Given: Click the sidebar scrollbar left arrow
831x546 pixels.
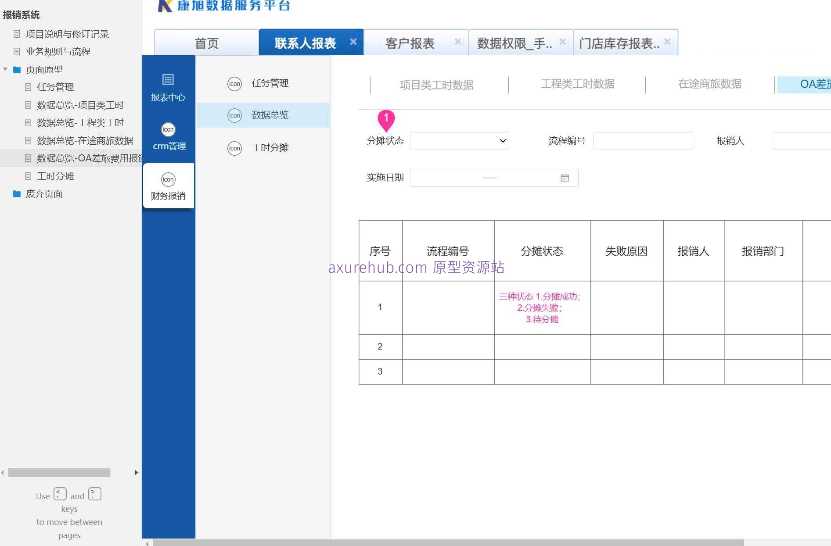Looking at the screenshot, I should 3,472.
